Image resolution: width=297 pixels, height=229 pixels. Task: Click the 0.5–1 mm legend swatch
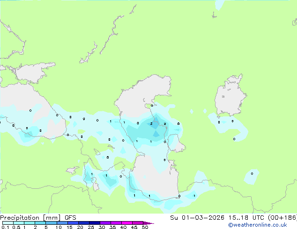tap(19, 223)
